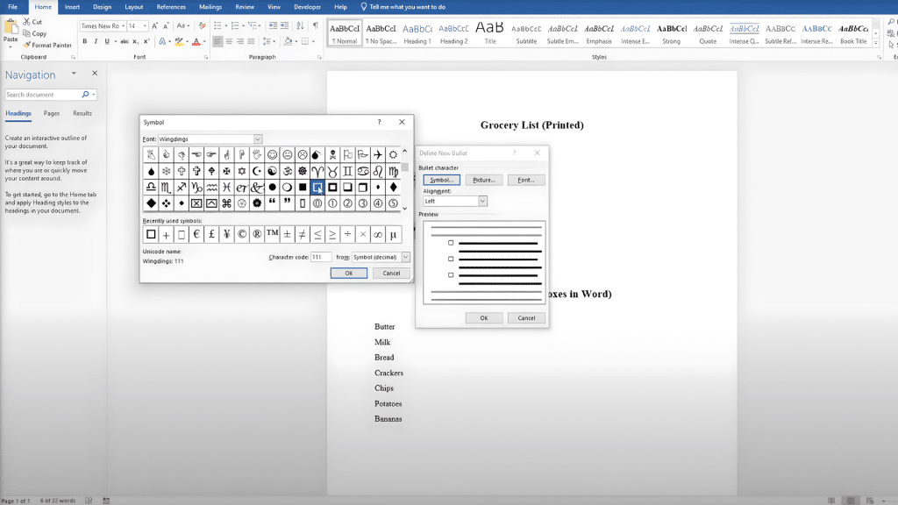Open the text highlight color tool
Image resolution: width=898 pixels, height=505 pixels.
[179, 41]
